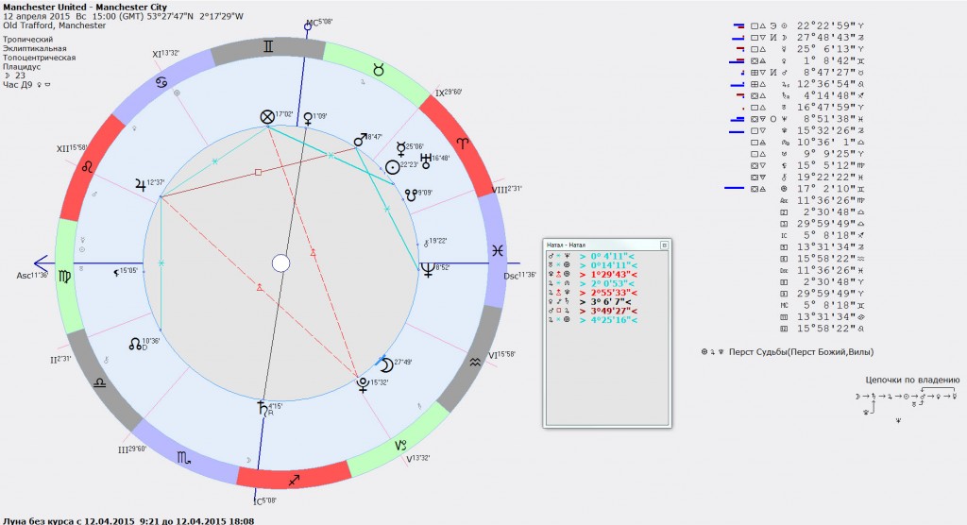The width and height of the screenshot is (967, 525).
Task: Click the Aquarius sign on the zodiac ring
Action: click(474, 363)
